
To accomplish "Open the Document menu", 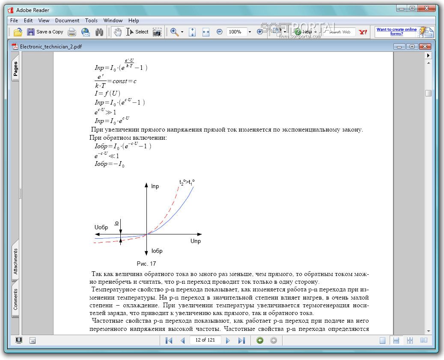I will pyautogui.click(x=67, y=21).
